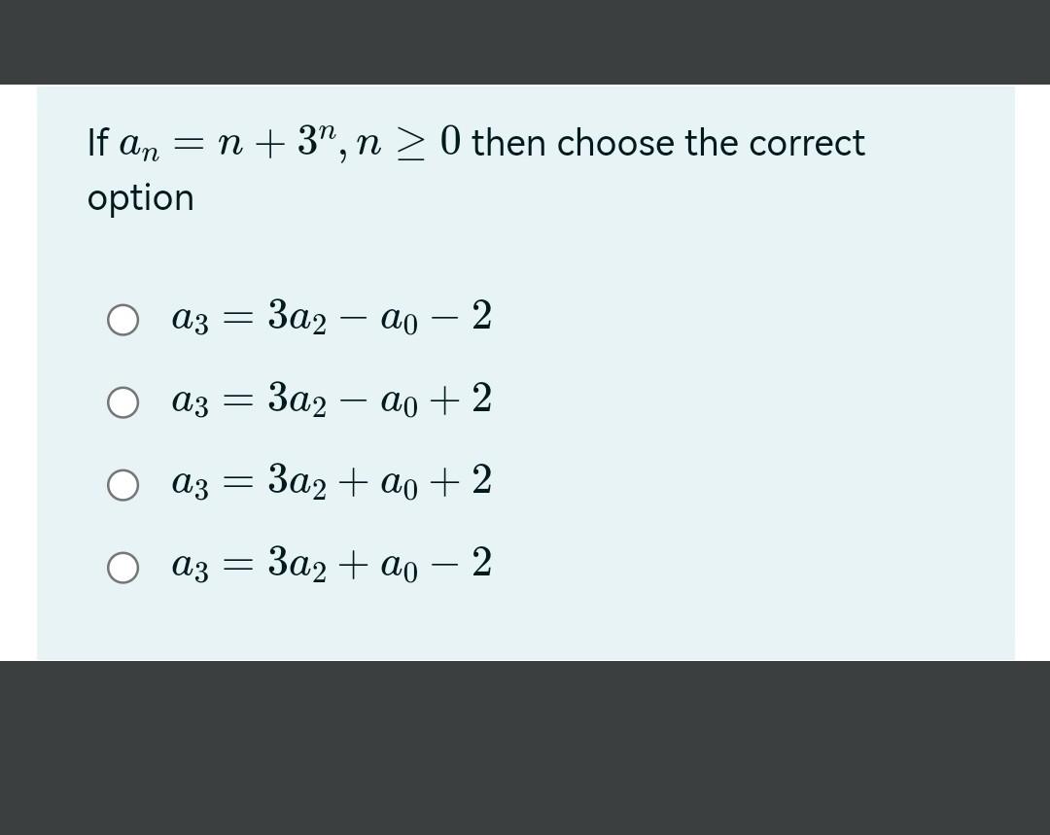Image resolution: width=1050 pixels, height=835 pixels.
Task: Click the equation text of the first option
Action: (331, 318)
